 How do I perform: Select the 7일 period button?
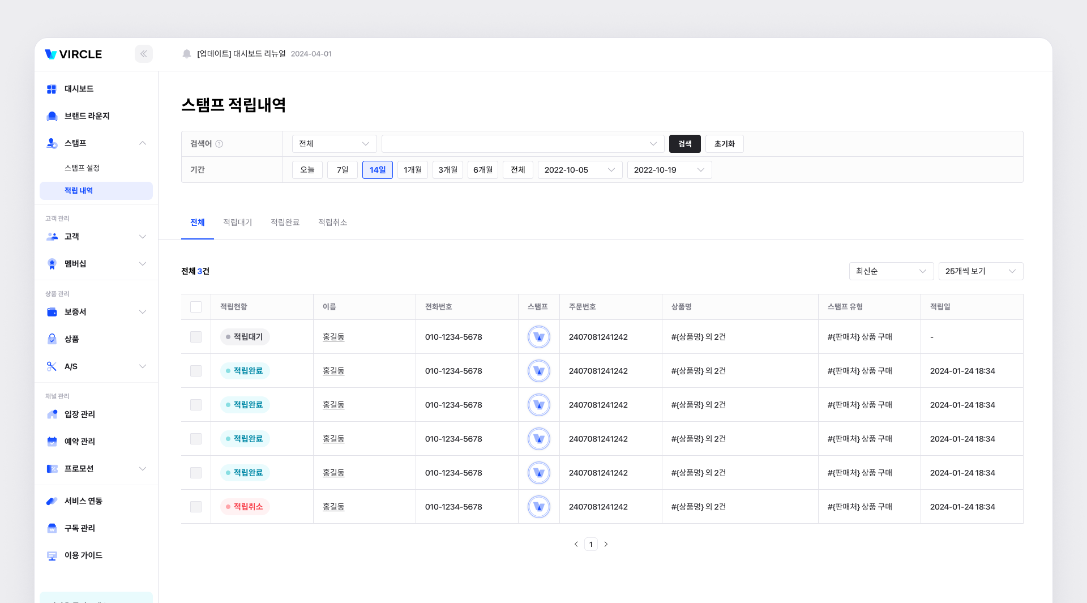click(x=343, y=170)
